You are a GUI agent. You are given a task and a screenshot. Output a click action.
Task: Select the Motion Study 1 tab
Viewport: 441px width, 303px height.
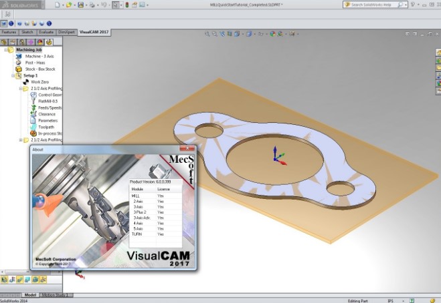(56, 295)
